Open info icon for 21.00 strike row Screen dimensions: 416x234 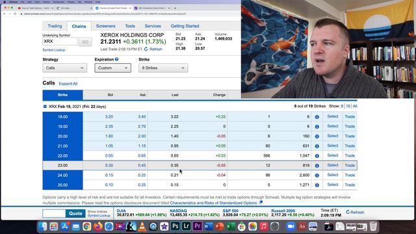[x=317, y=146]
